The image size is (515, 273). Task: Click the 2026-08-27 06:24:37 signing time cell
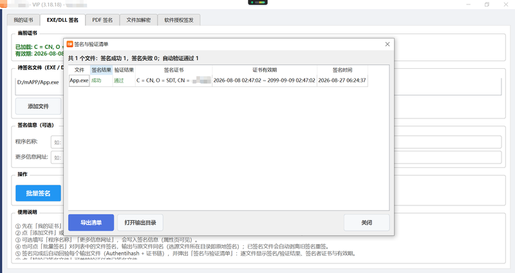[x=342, y=80]
